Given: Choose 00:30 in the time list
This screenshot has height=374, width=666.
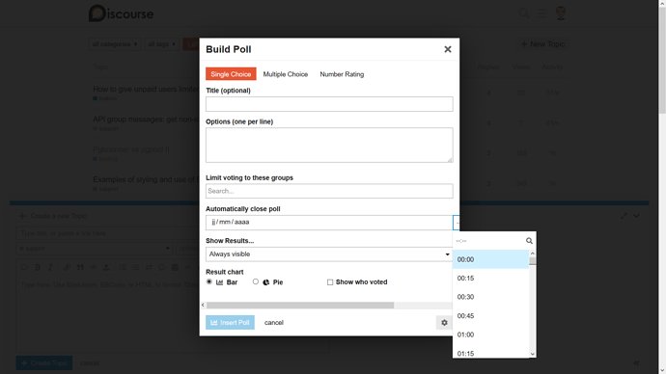Looking at the screenshot, I should (x=490, y=297).
